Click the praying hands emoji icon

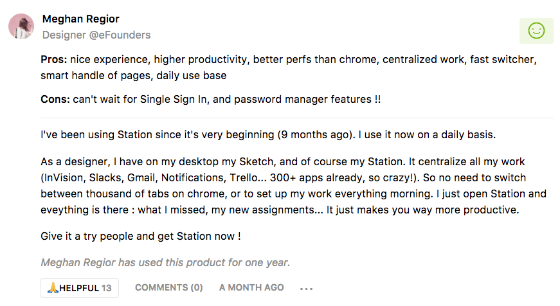[x=53, y=288]
